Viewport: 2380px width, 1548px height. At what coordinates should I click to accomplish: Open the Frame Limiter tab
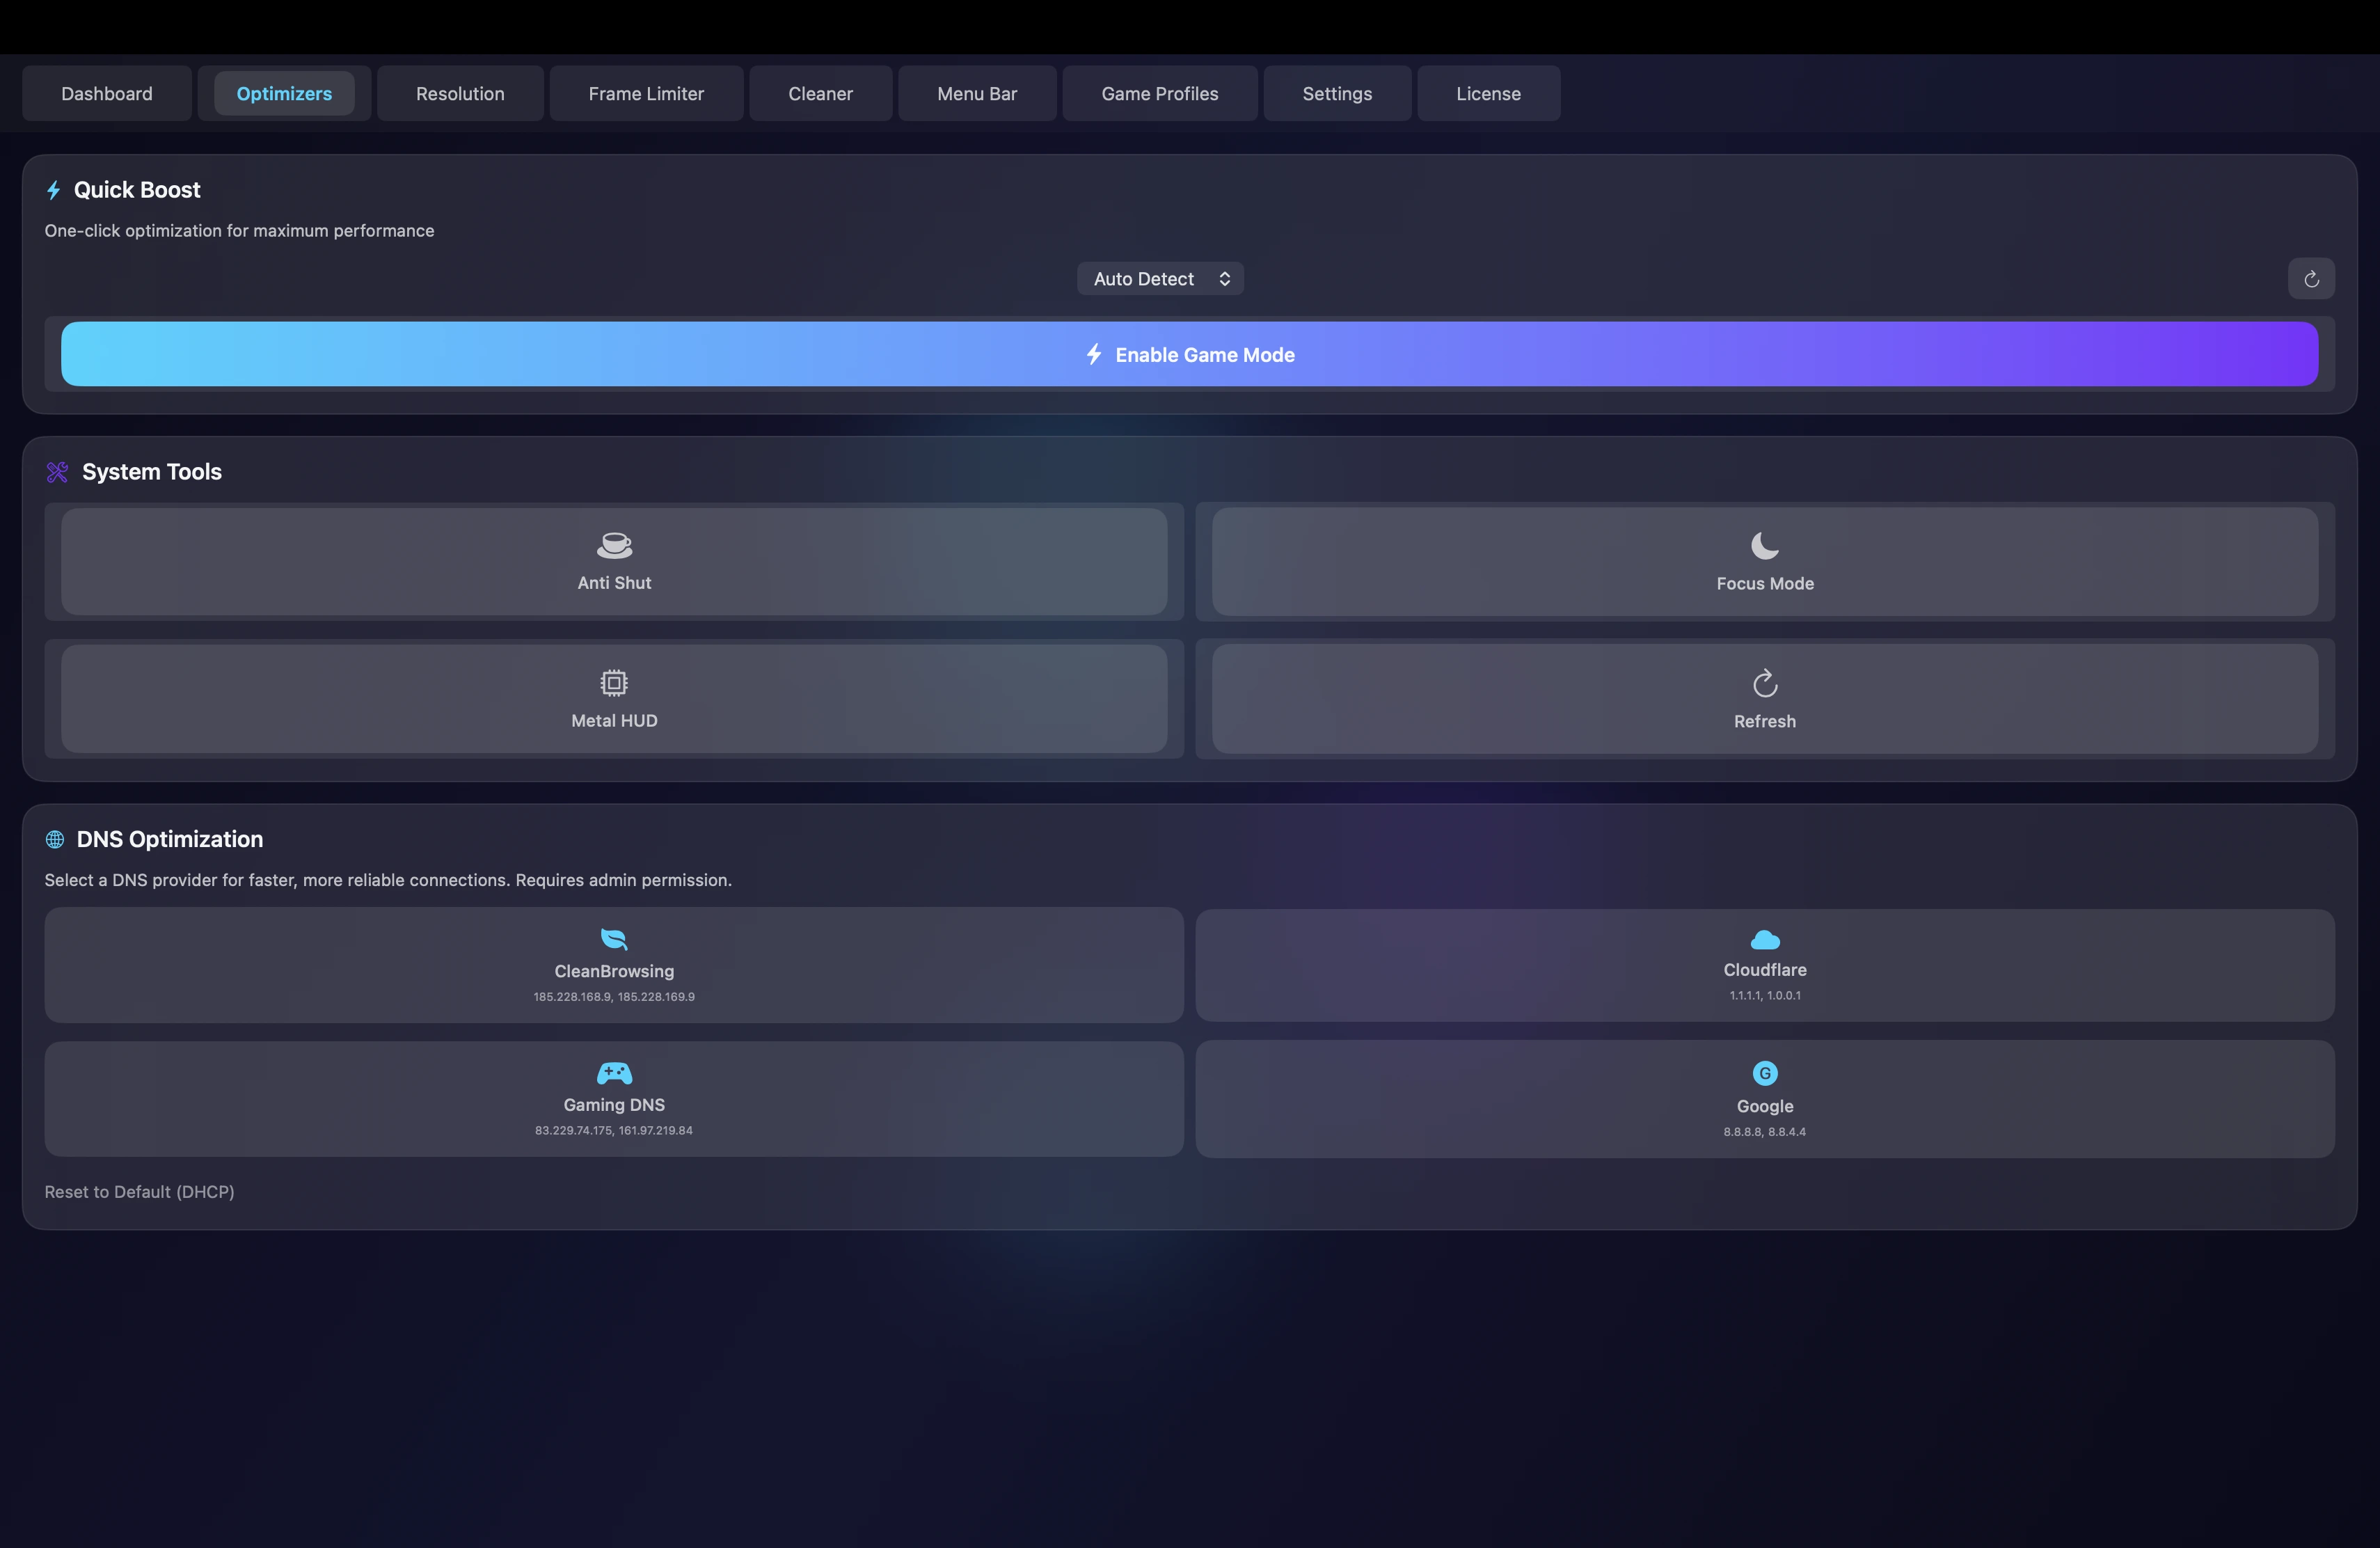(x=646, y=93)
